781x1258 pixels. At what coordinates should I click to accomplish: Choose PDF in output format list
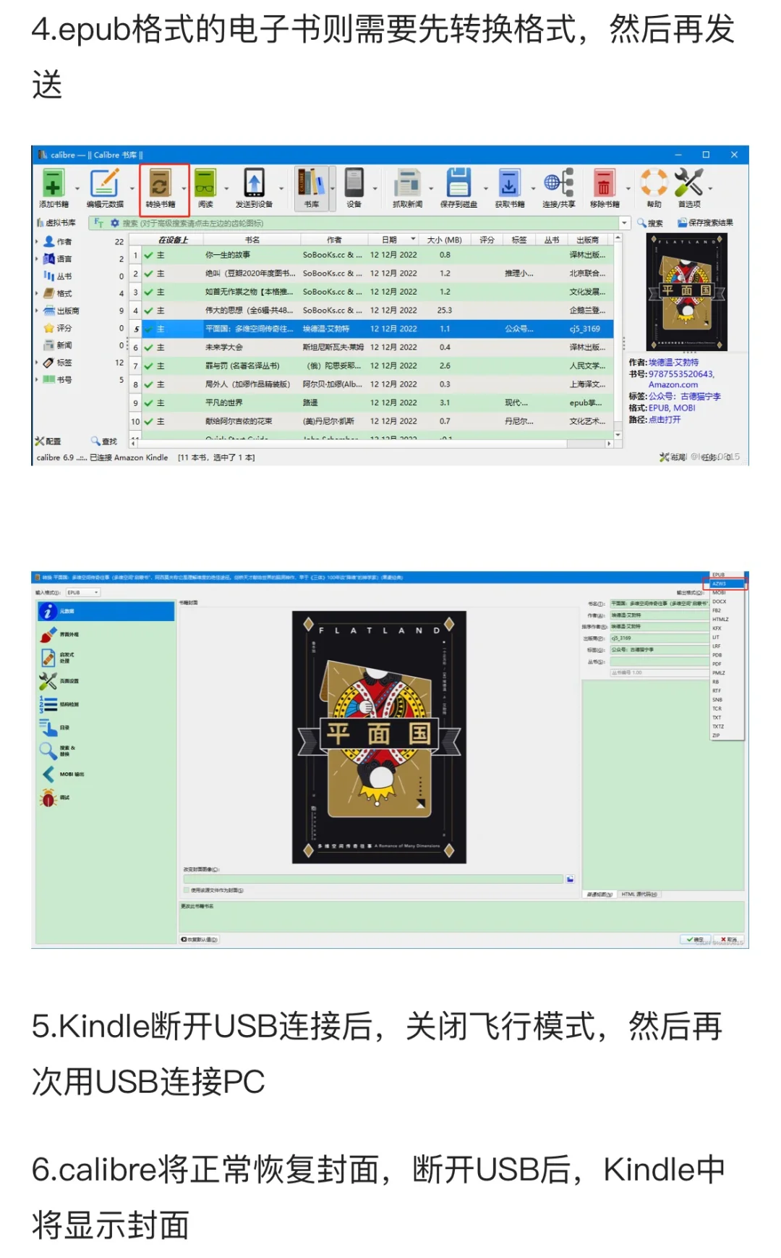(x=725, y=664)
